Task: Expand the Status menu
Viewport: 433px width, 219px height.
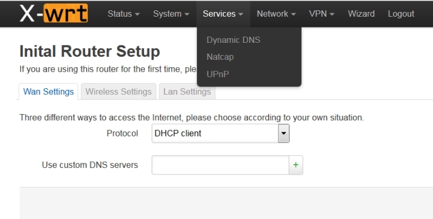Action: (123, 14)
